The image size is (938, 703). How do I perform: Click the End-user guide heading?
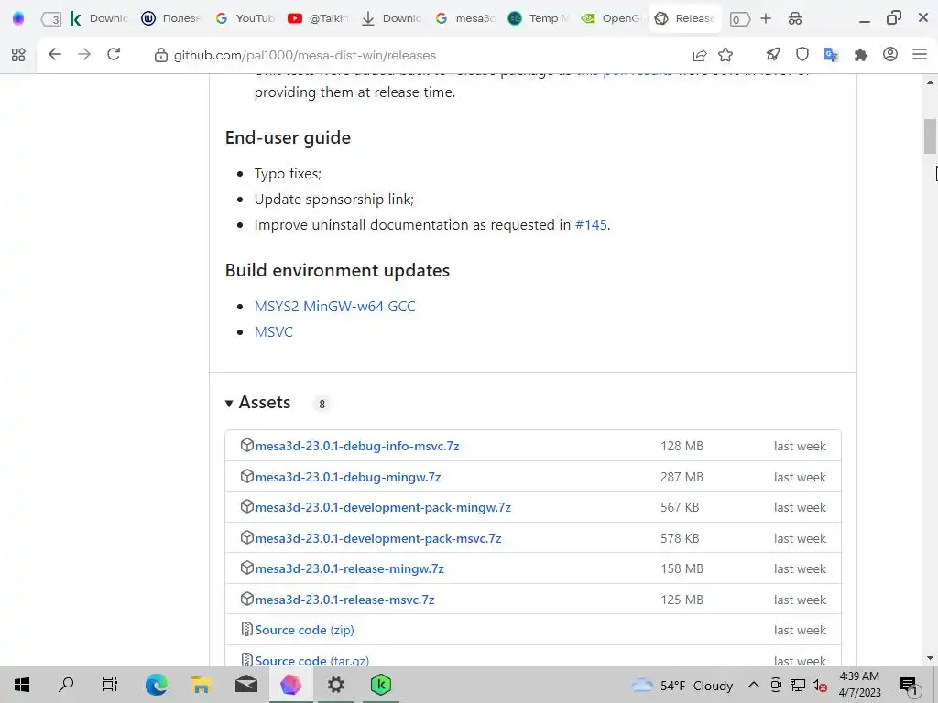pos(288,137)
